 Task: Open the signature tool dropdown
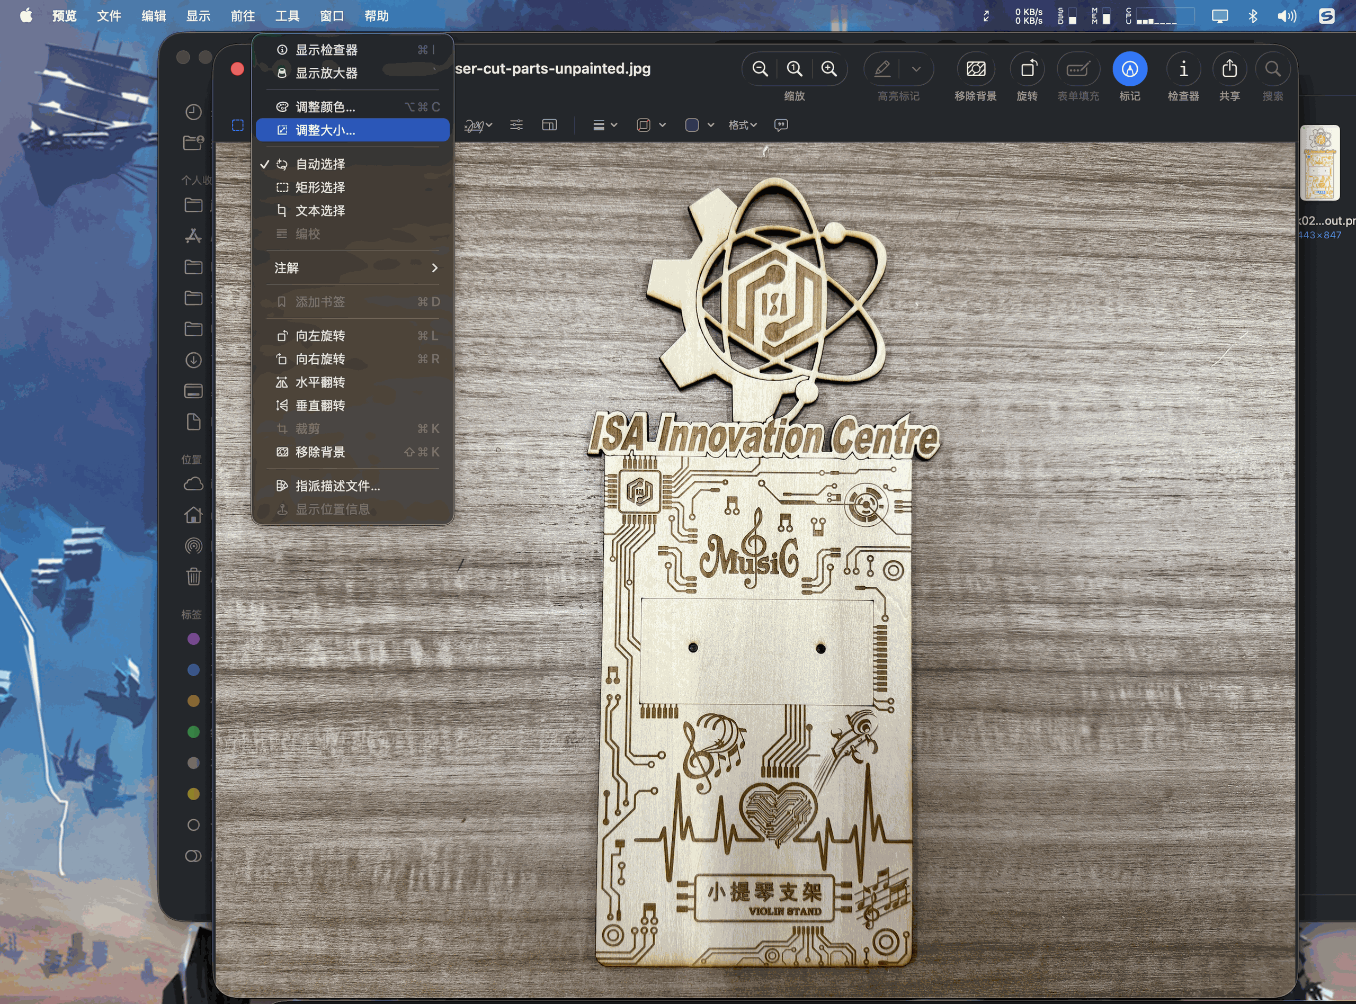point(478,125)
